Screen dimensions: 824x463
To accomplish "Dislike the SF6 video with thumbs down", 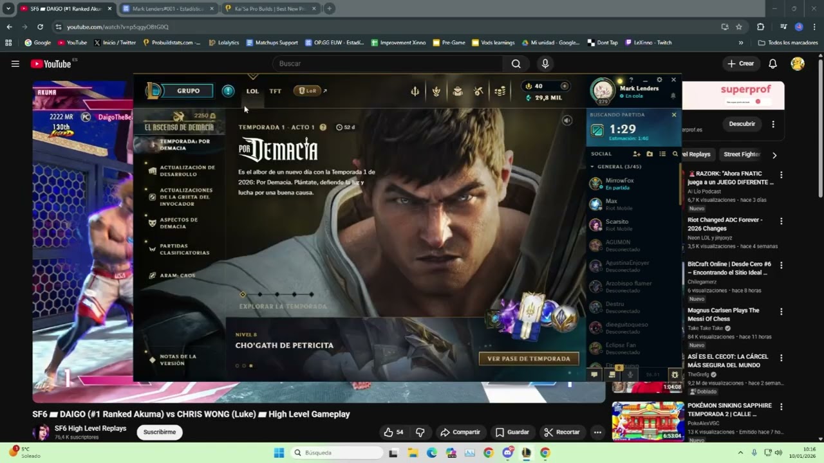I will pos(420,432).
